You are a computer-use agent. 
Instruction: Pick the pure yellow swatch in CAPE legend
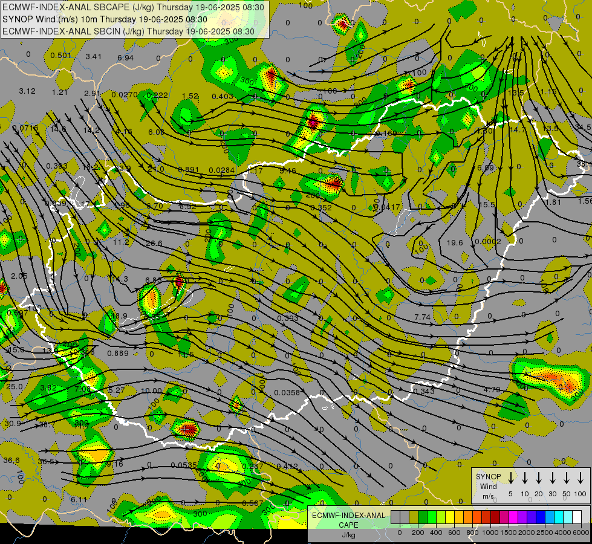tap(450, 517)
